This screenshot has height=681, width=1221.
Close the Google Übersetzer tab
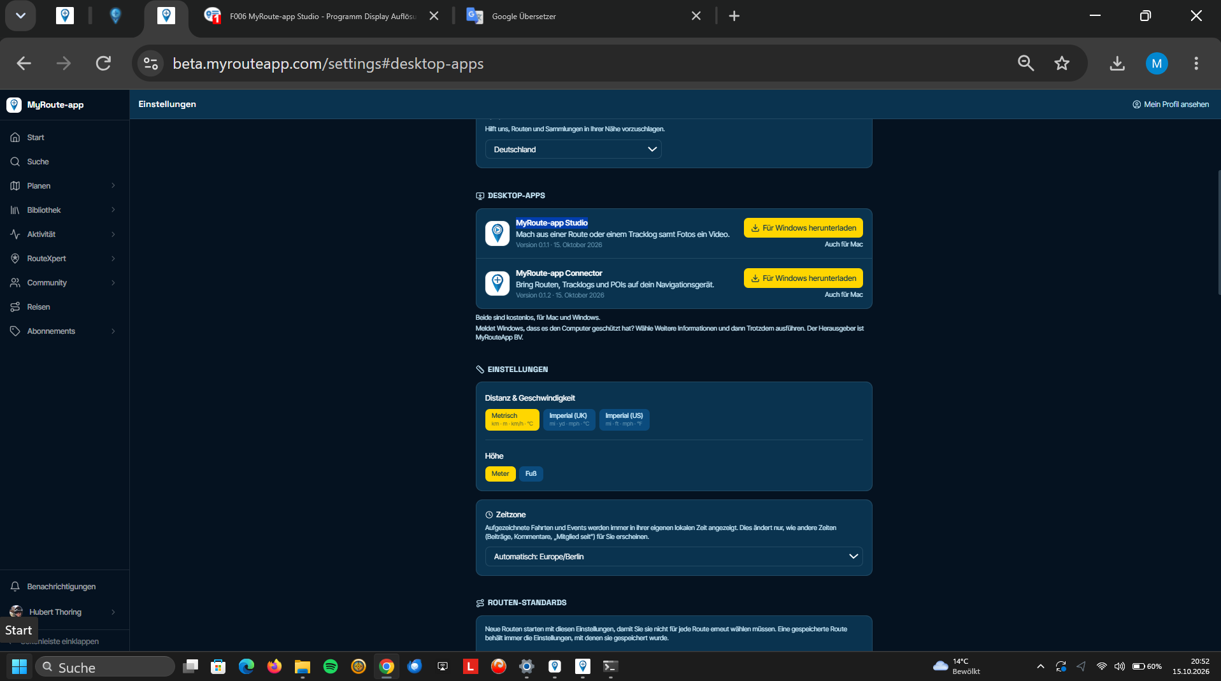point(696,16)
